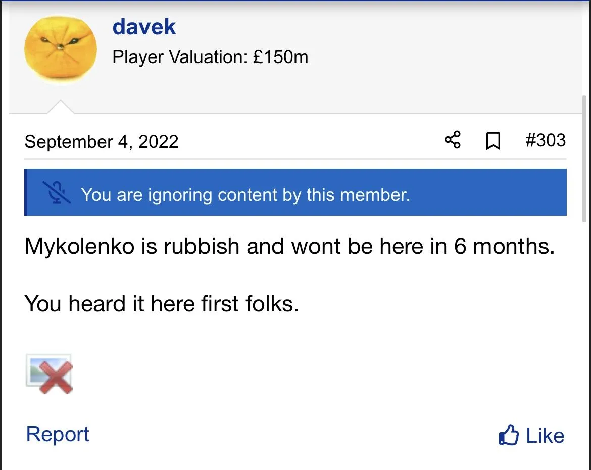Image resolution: width=591 pixels, height=470 pixels.
Task: Click the share icon on the post
Action: coord(452,140)
